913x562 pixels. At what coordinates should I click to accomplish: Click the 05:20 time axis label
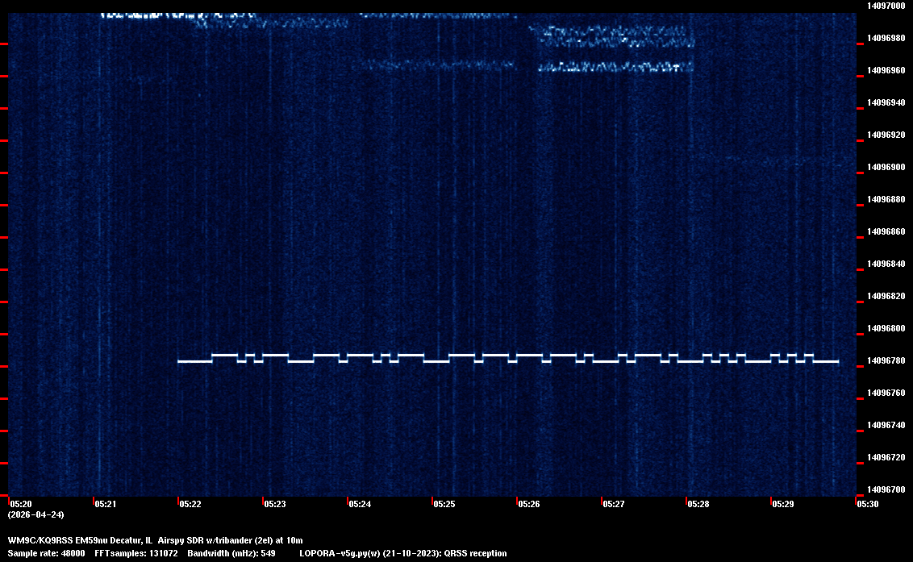(x=21, y=504)
